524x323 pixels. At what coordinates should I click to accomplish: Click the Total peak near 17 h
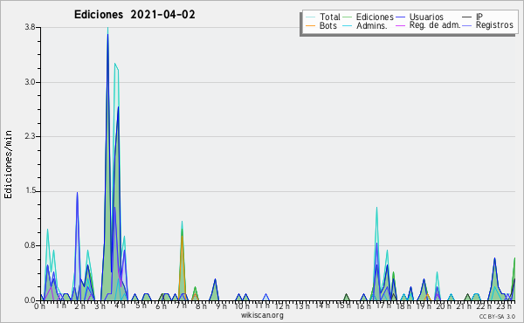376,208
